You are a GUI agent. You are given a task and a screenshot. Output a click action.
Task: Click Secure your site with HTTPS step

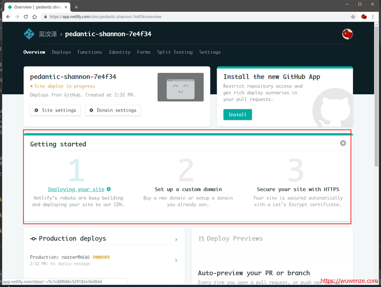coord(298,189)
